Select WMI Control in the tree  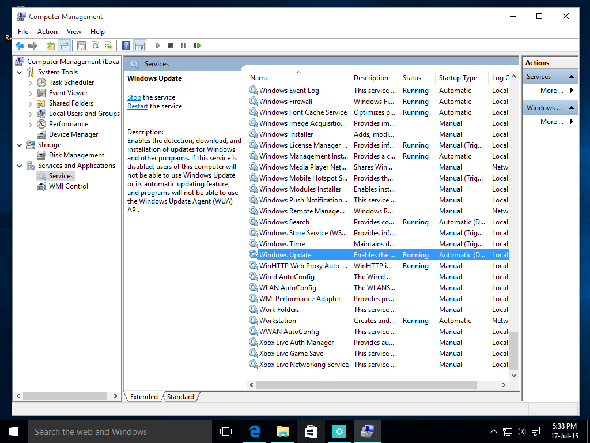coord(68,186)
